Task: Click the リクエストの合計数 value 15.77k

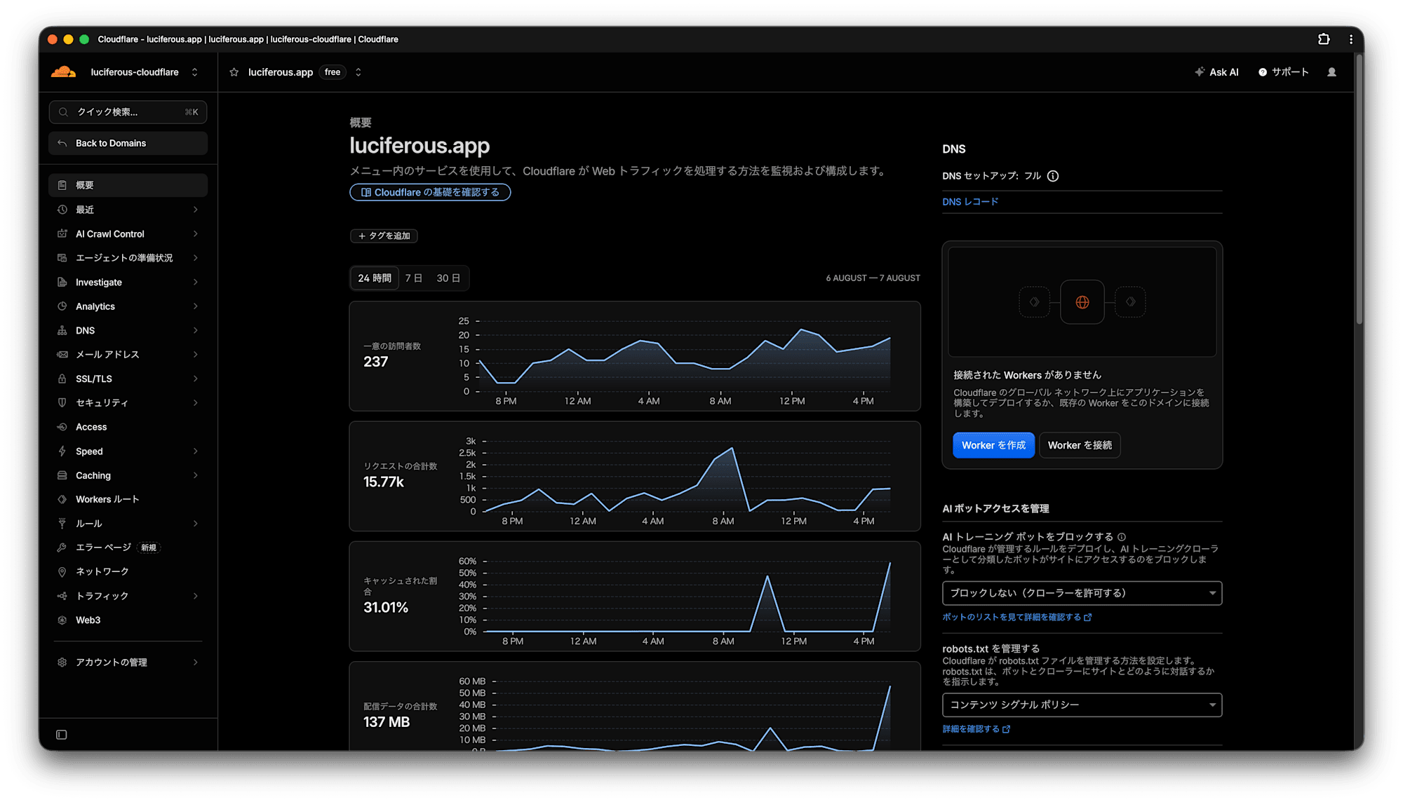Action: coord(383,482)
